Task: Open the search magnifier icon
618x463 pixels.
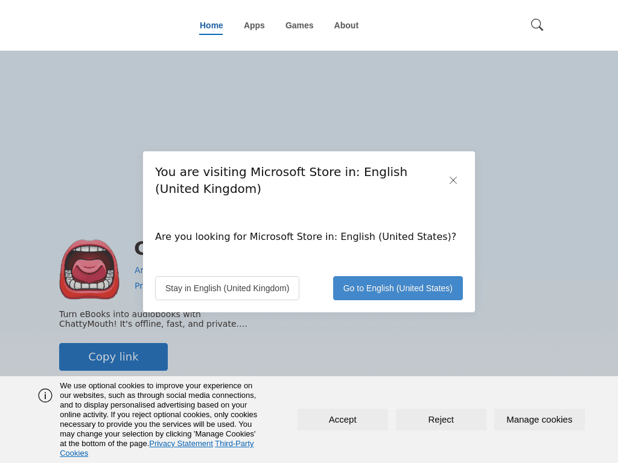Action: coord(537,25)
